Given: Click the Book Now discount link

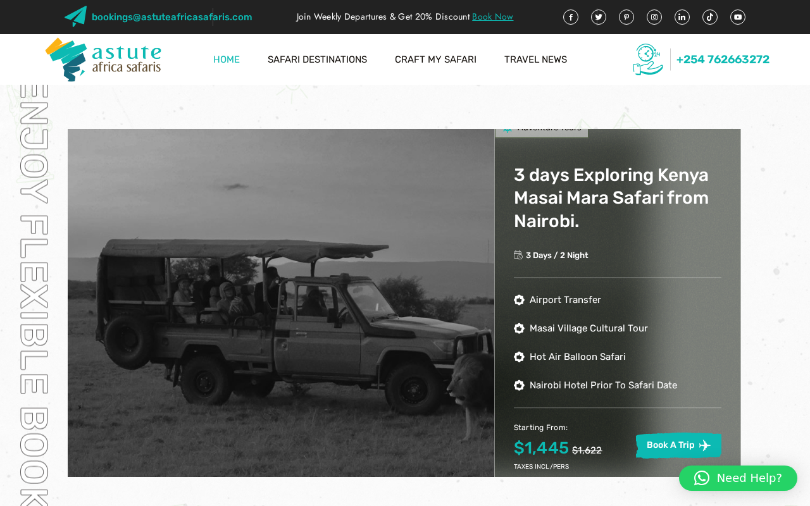Looking at the screenshot, I should click(x=492, y=17).
